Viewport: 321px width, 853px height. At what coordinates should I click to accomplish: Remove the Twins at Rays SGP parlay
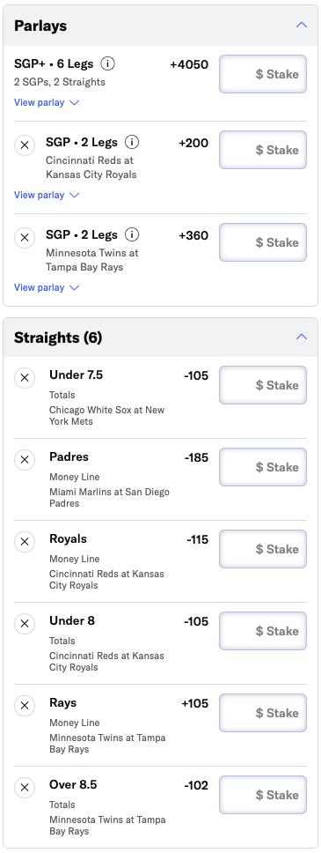coord(25,238)
